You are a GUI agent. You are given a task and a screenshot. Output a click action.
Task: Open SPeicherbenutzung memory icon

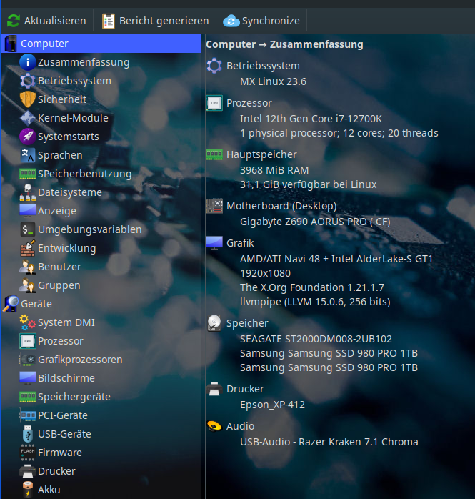coord(28,174)
